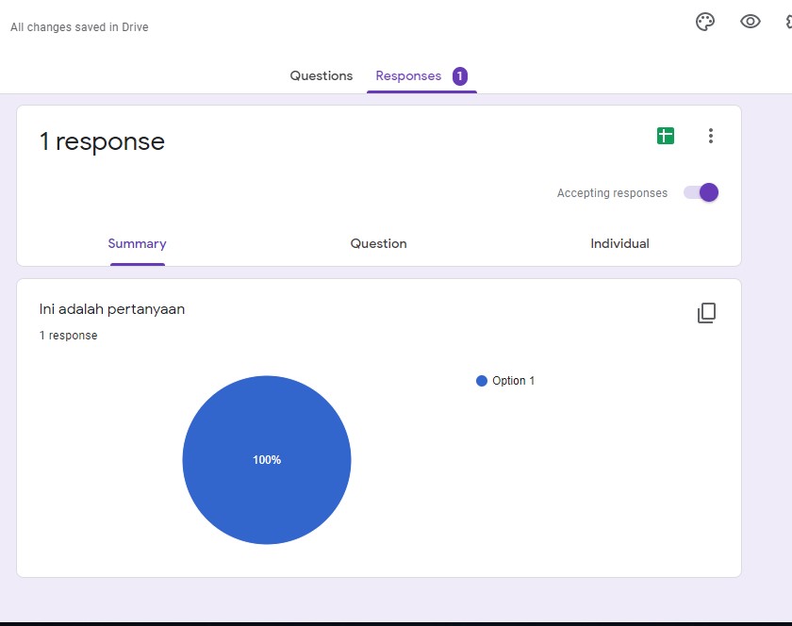Click the 'Option 1' legend label

[513, 381]
